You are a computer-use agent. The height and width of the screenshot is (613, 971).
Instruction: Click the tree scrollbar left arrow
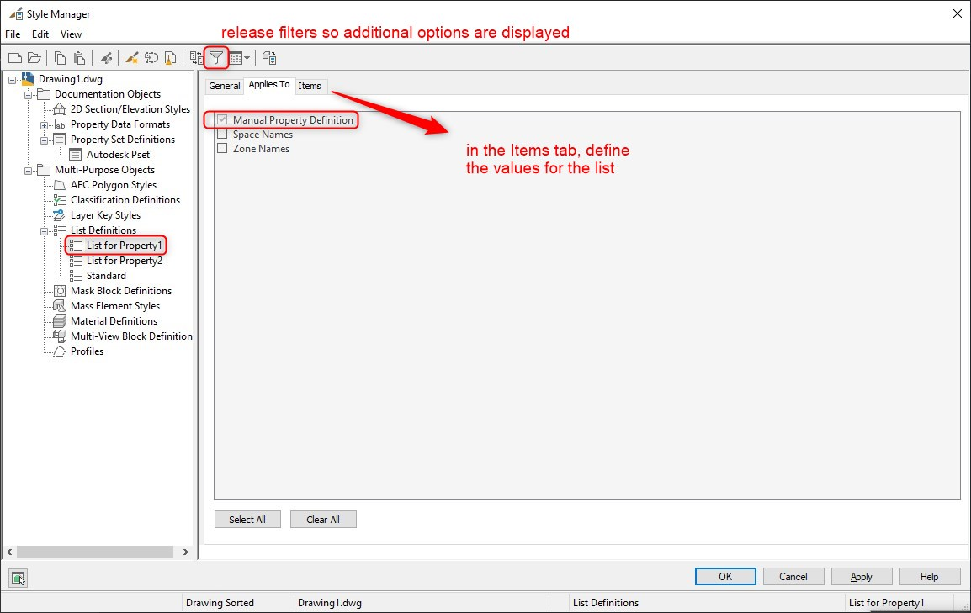pyautogui.click(x=9, y=552)
